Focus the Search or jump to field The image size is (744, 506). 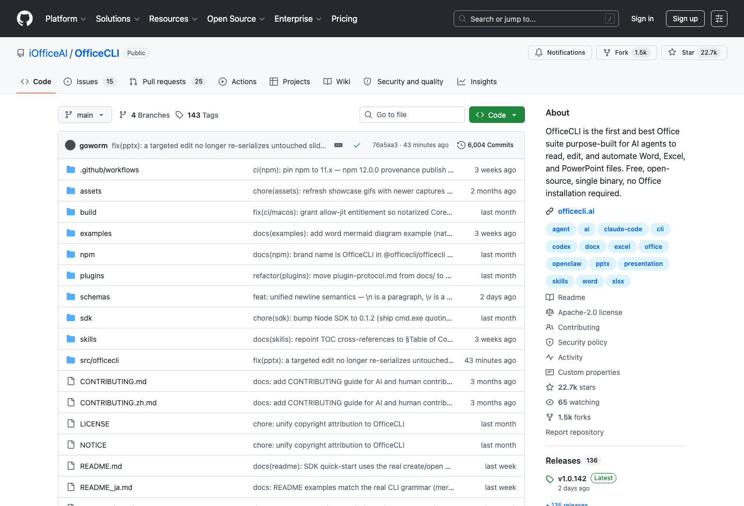click(x=536, y=19)
